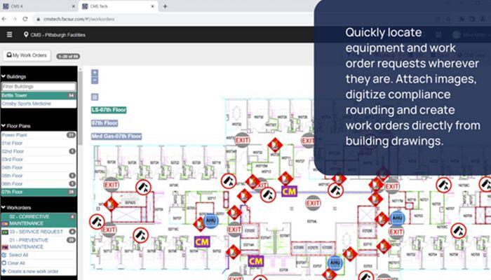Zoom out of the floor plan

click(95, 80)
